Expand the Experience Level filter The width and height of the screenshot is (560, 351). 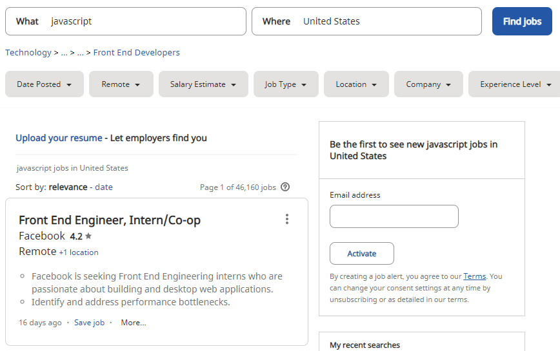514,84
